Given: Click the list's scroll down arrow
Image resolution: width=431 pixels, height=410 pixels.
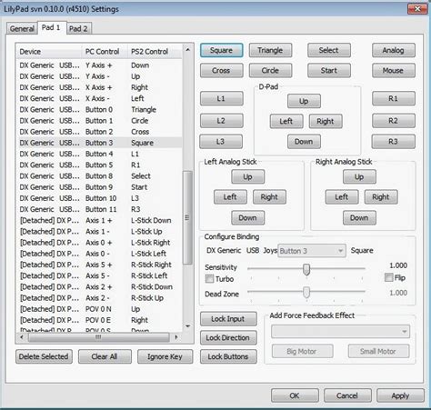Looking at the screenshot, I should (187, 326).
